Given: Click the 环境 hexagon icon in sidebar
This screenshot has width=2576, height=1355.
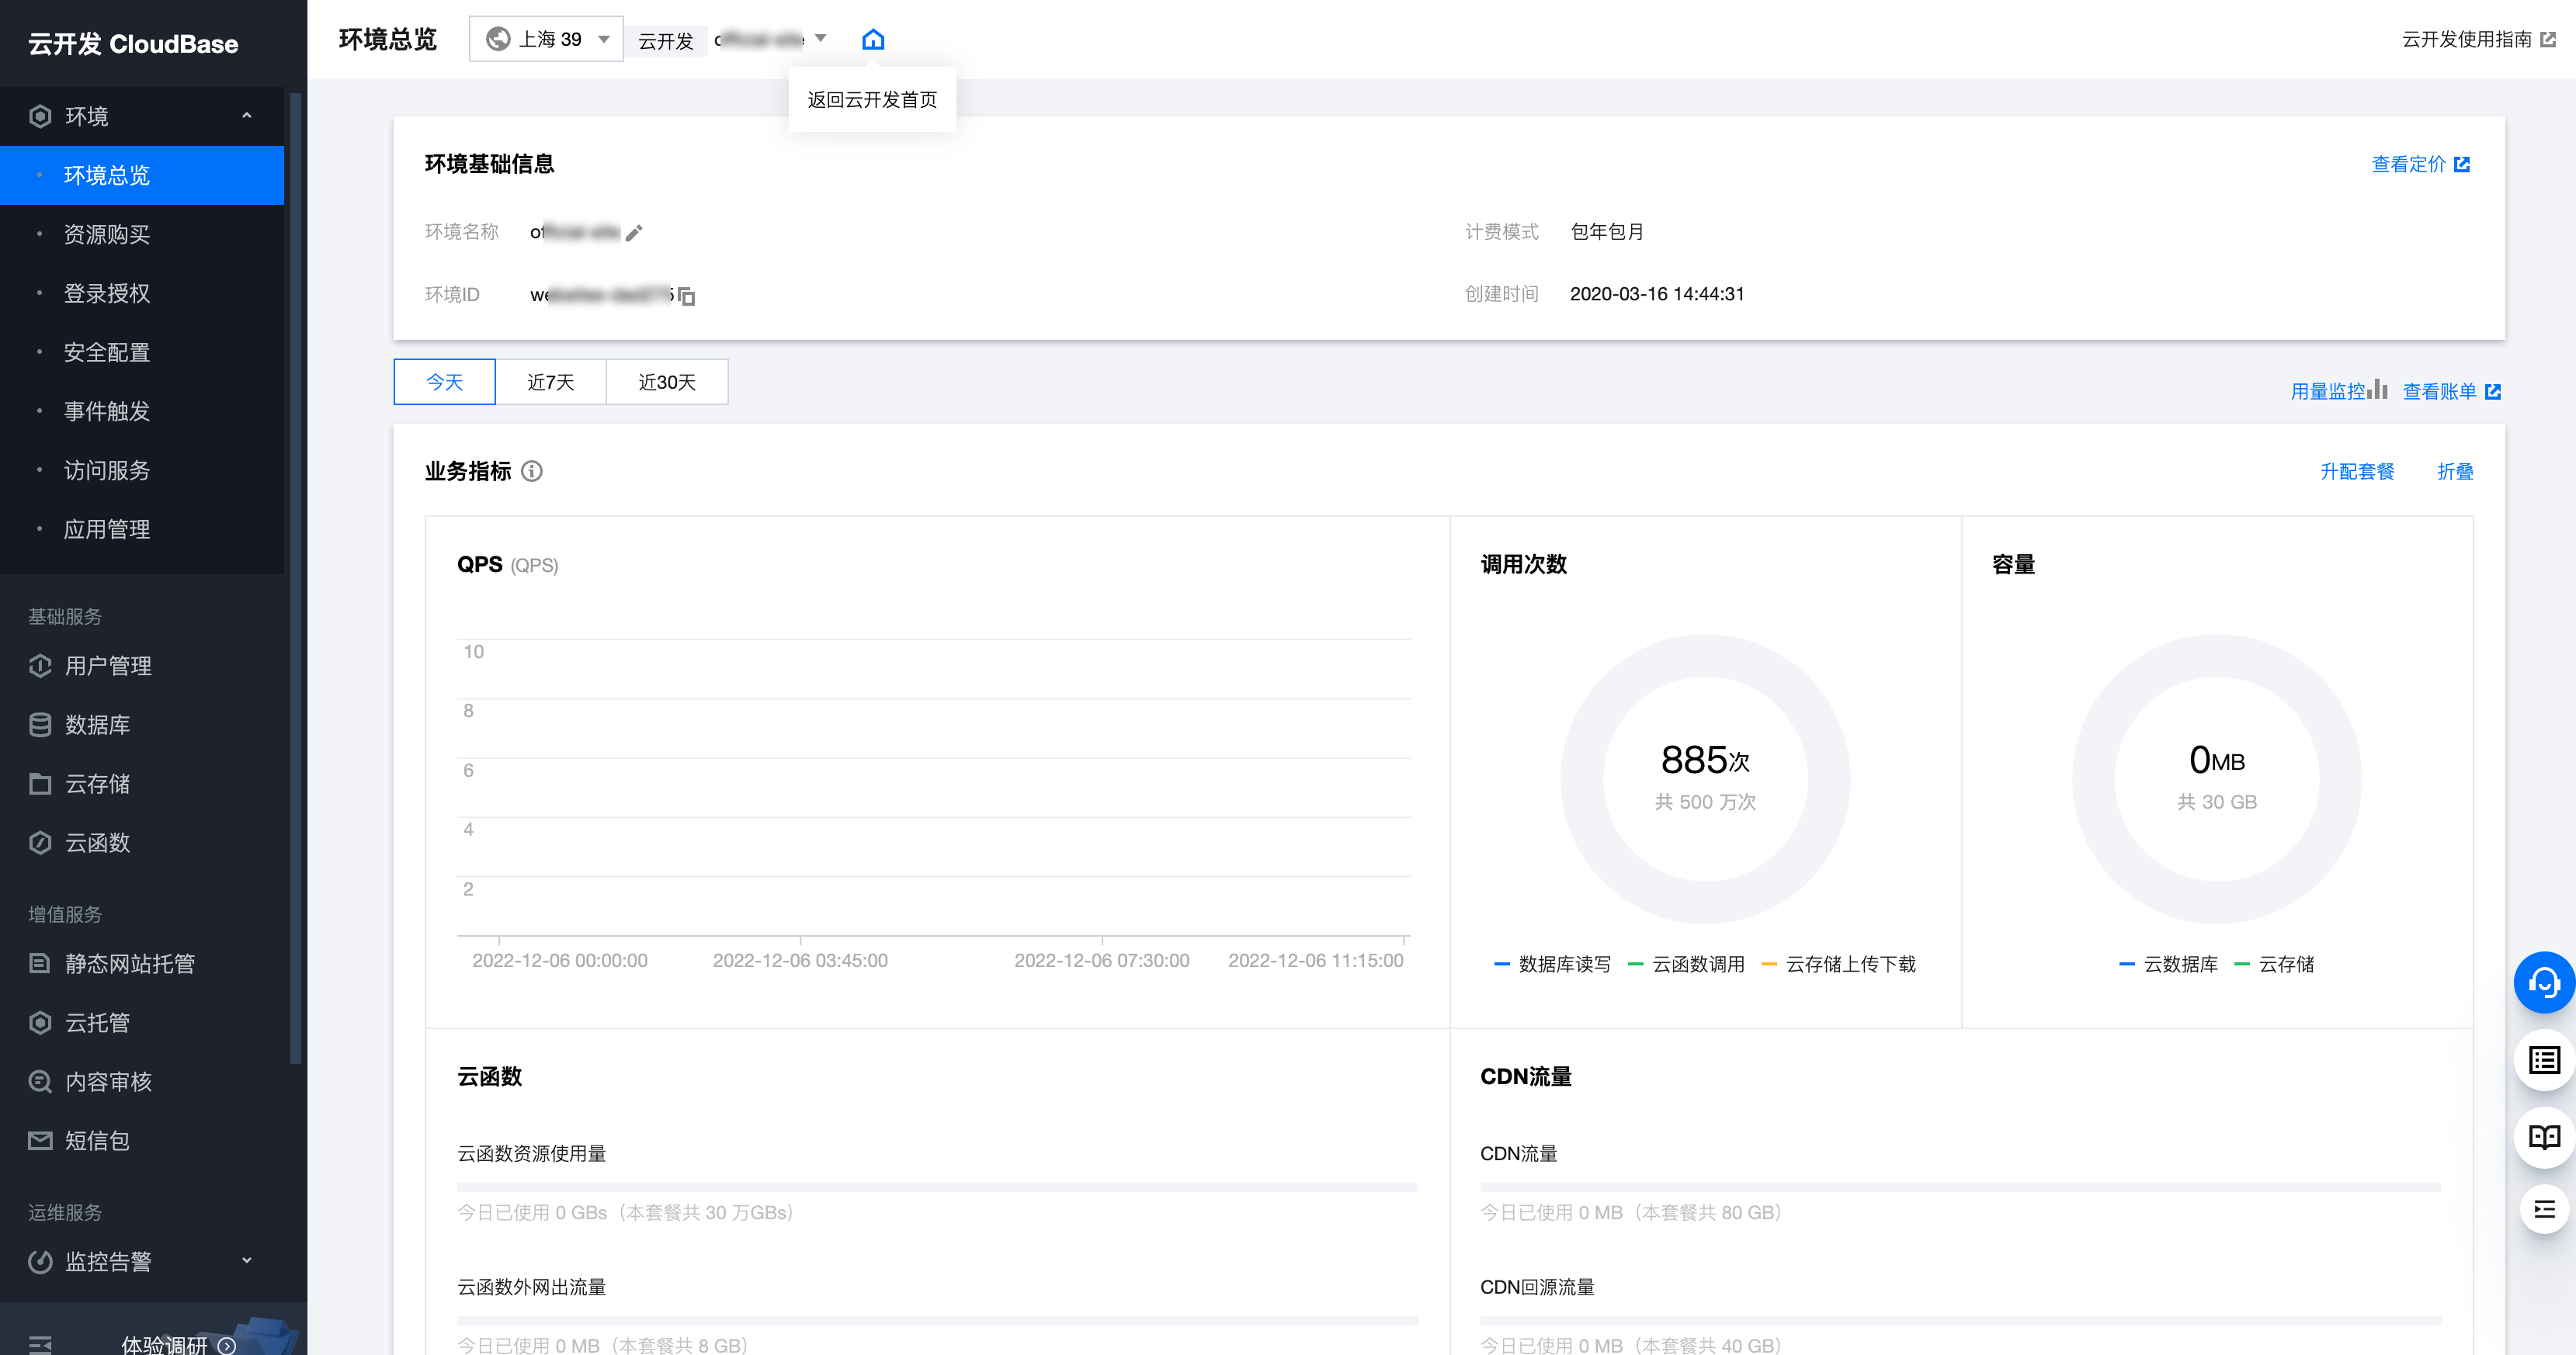Looking at the screenshot, I should 40,116.
